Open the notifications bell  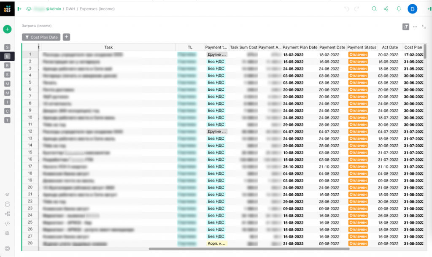point(399,9)
